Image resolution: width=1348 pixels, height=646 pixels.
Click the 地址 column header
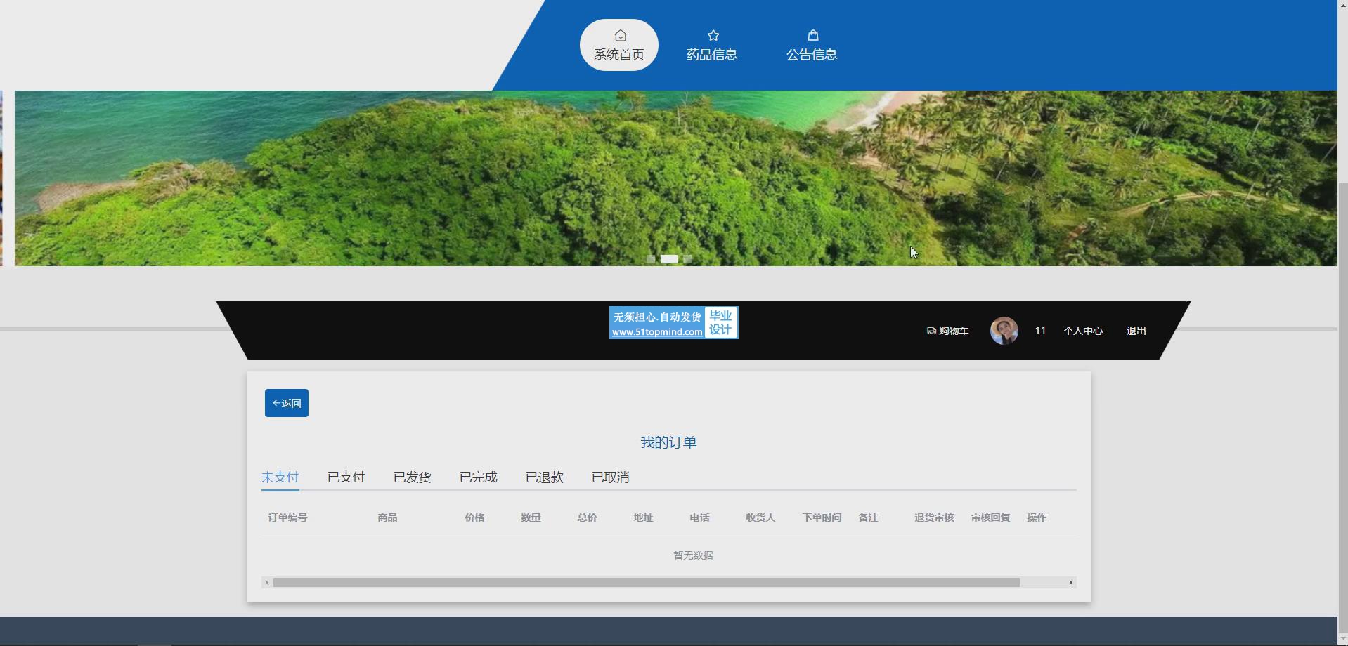pos(643,518)
